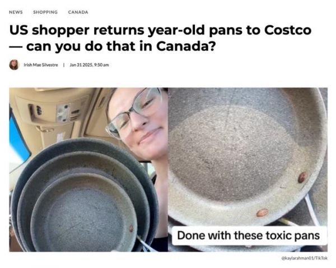Click the smallest pan in the stack
Viewport: 336px width, 268px height.
[x=83, y=214]
